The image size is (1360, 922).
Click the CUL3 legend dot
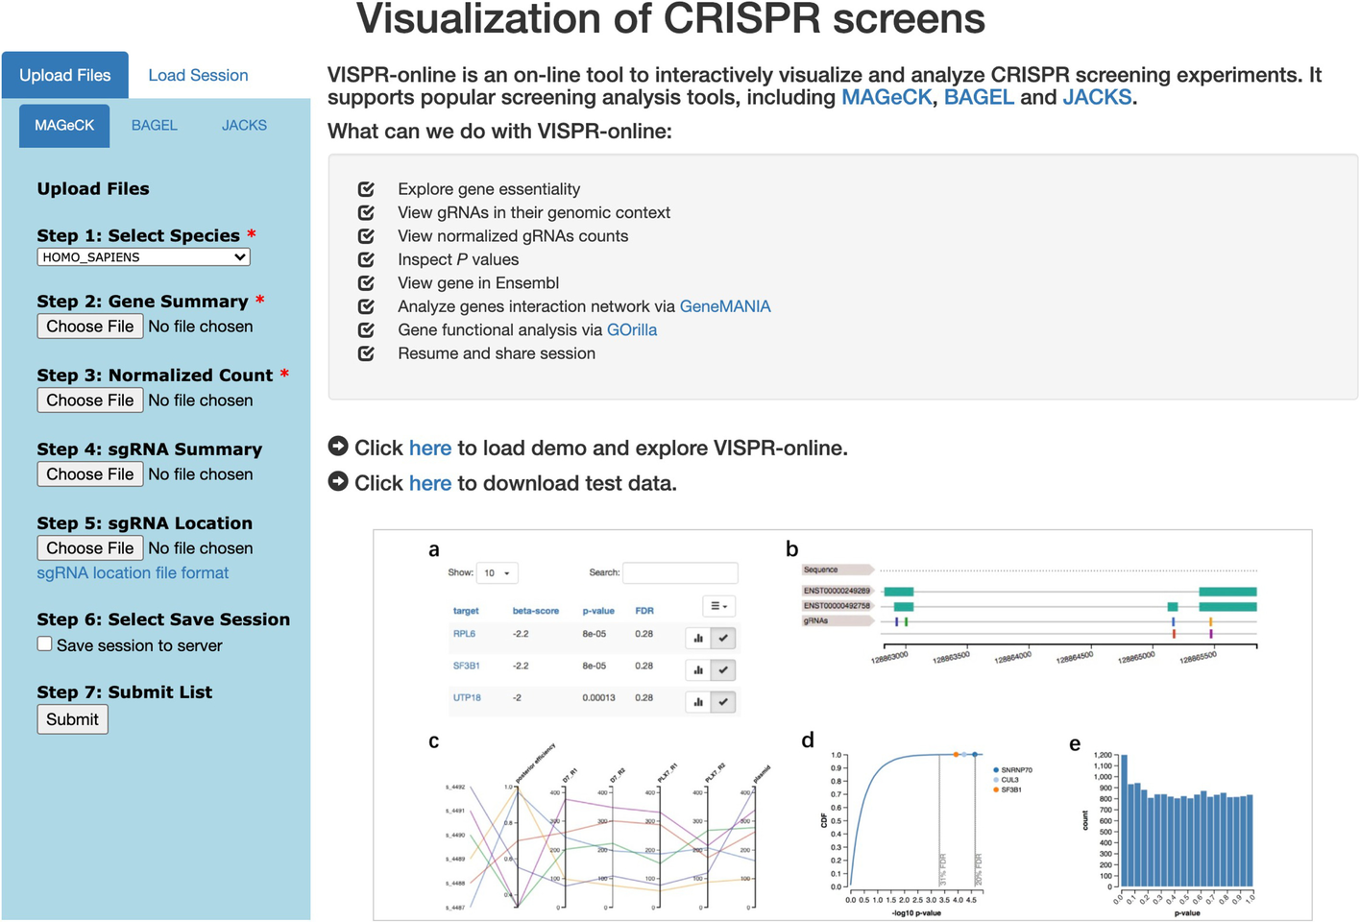(x=996, y=780)
